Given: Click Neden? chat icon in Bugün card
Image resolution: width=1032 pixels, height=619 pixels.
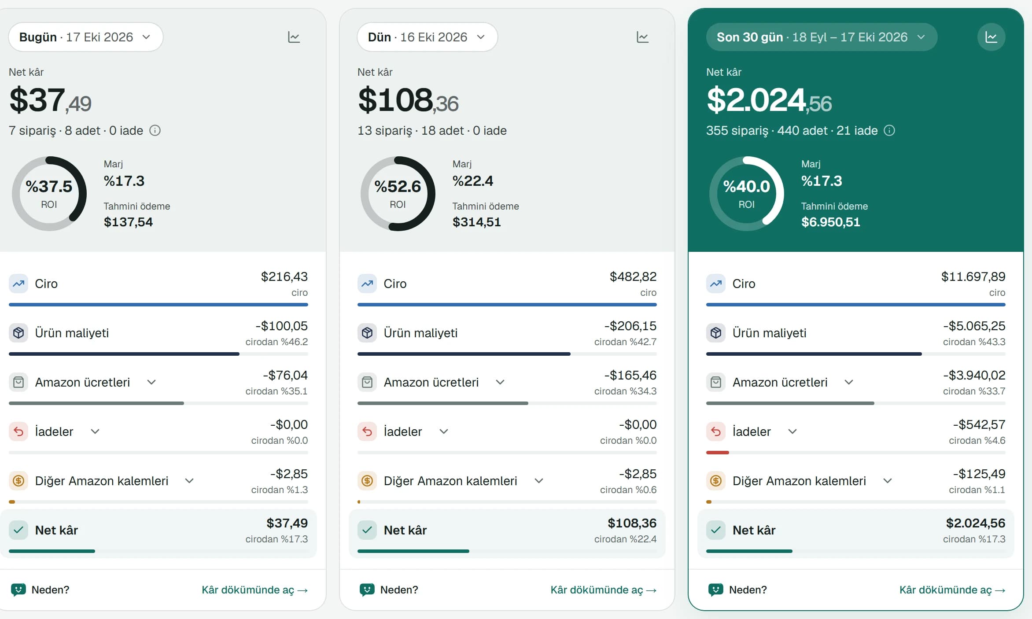Looking at the screenshot, I should pyautogui.click(x=18, y=590).
